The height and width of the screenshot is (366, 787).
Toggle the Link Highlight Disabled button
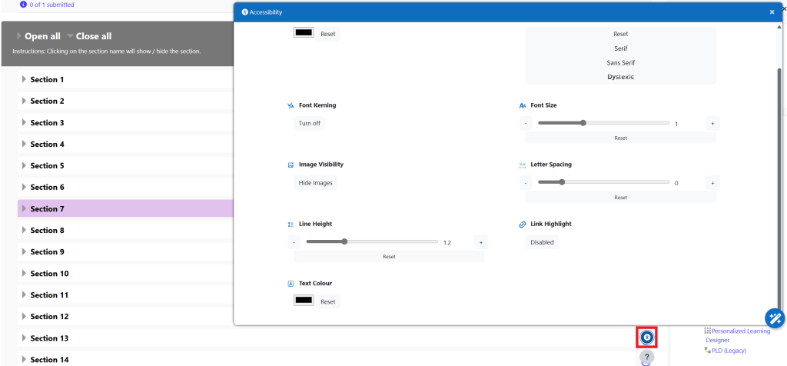(x=542, y=242)
